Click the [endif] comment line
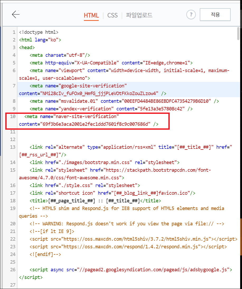Viewport: 242px width, 289px height. (x=45, y=254)
